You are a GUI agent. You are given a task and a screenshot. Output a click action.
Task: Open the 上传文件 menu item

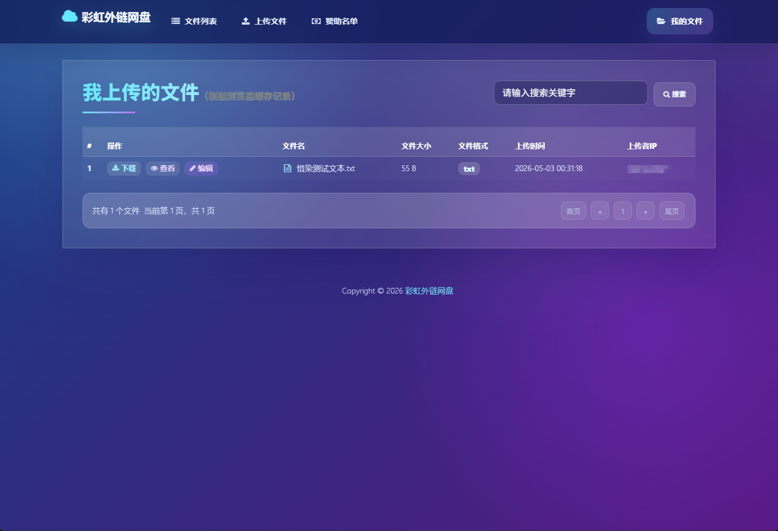(264, 21)
